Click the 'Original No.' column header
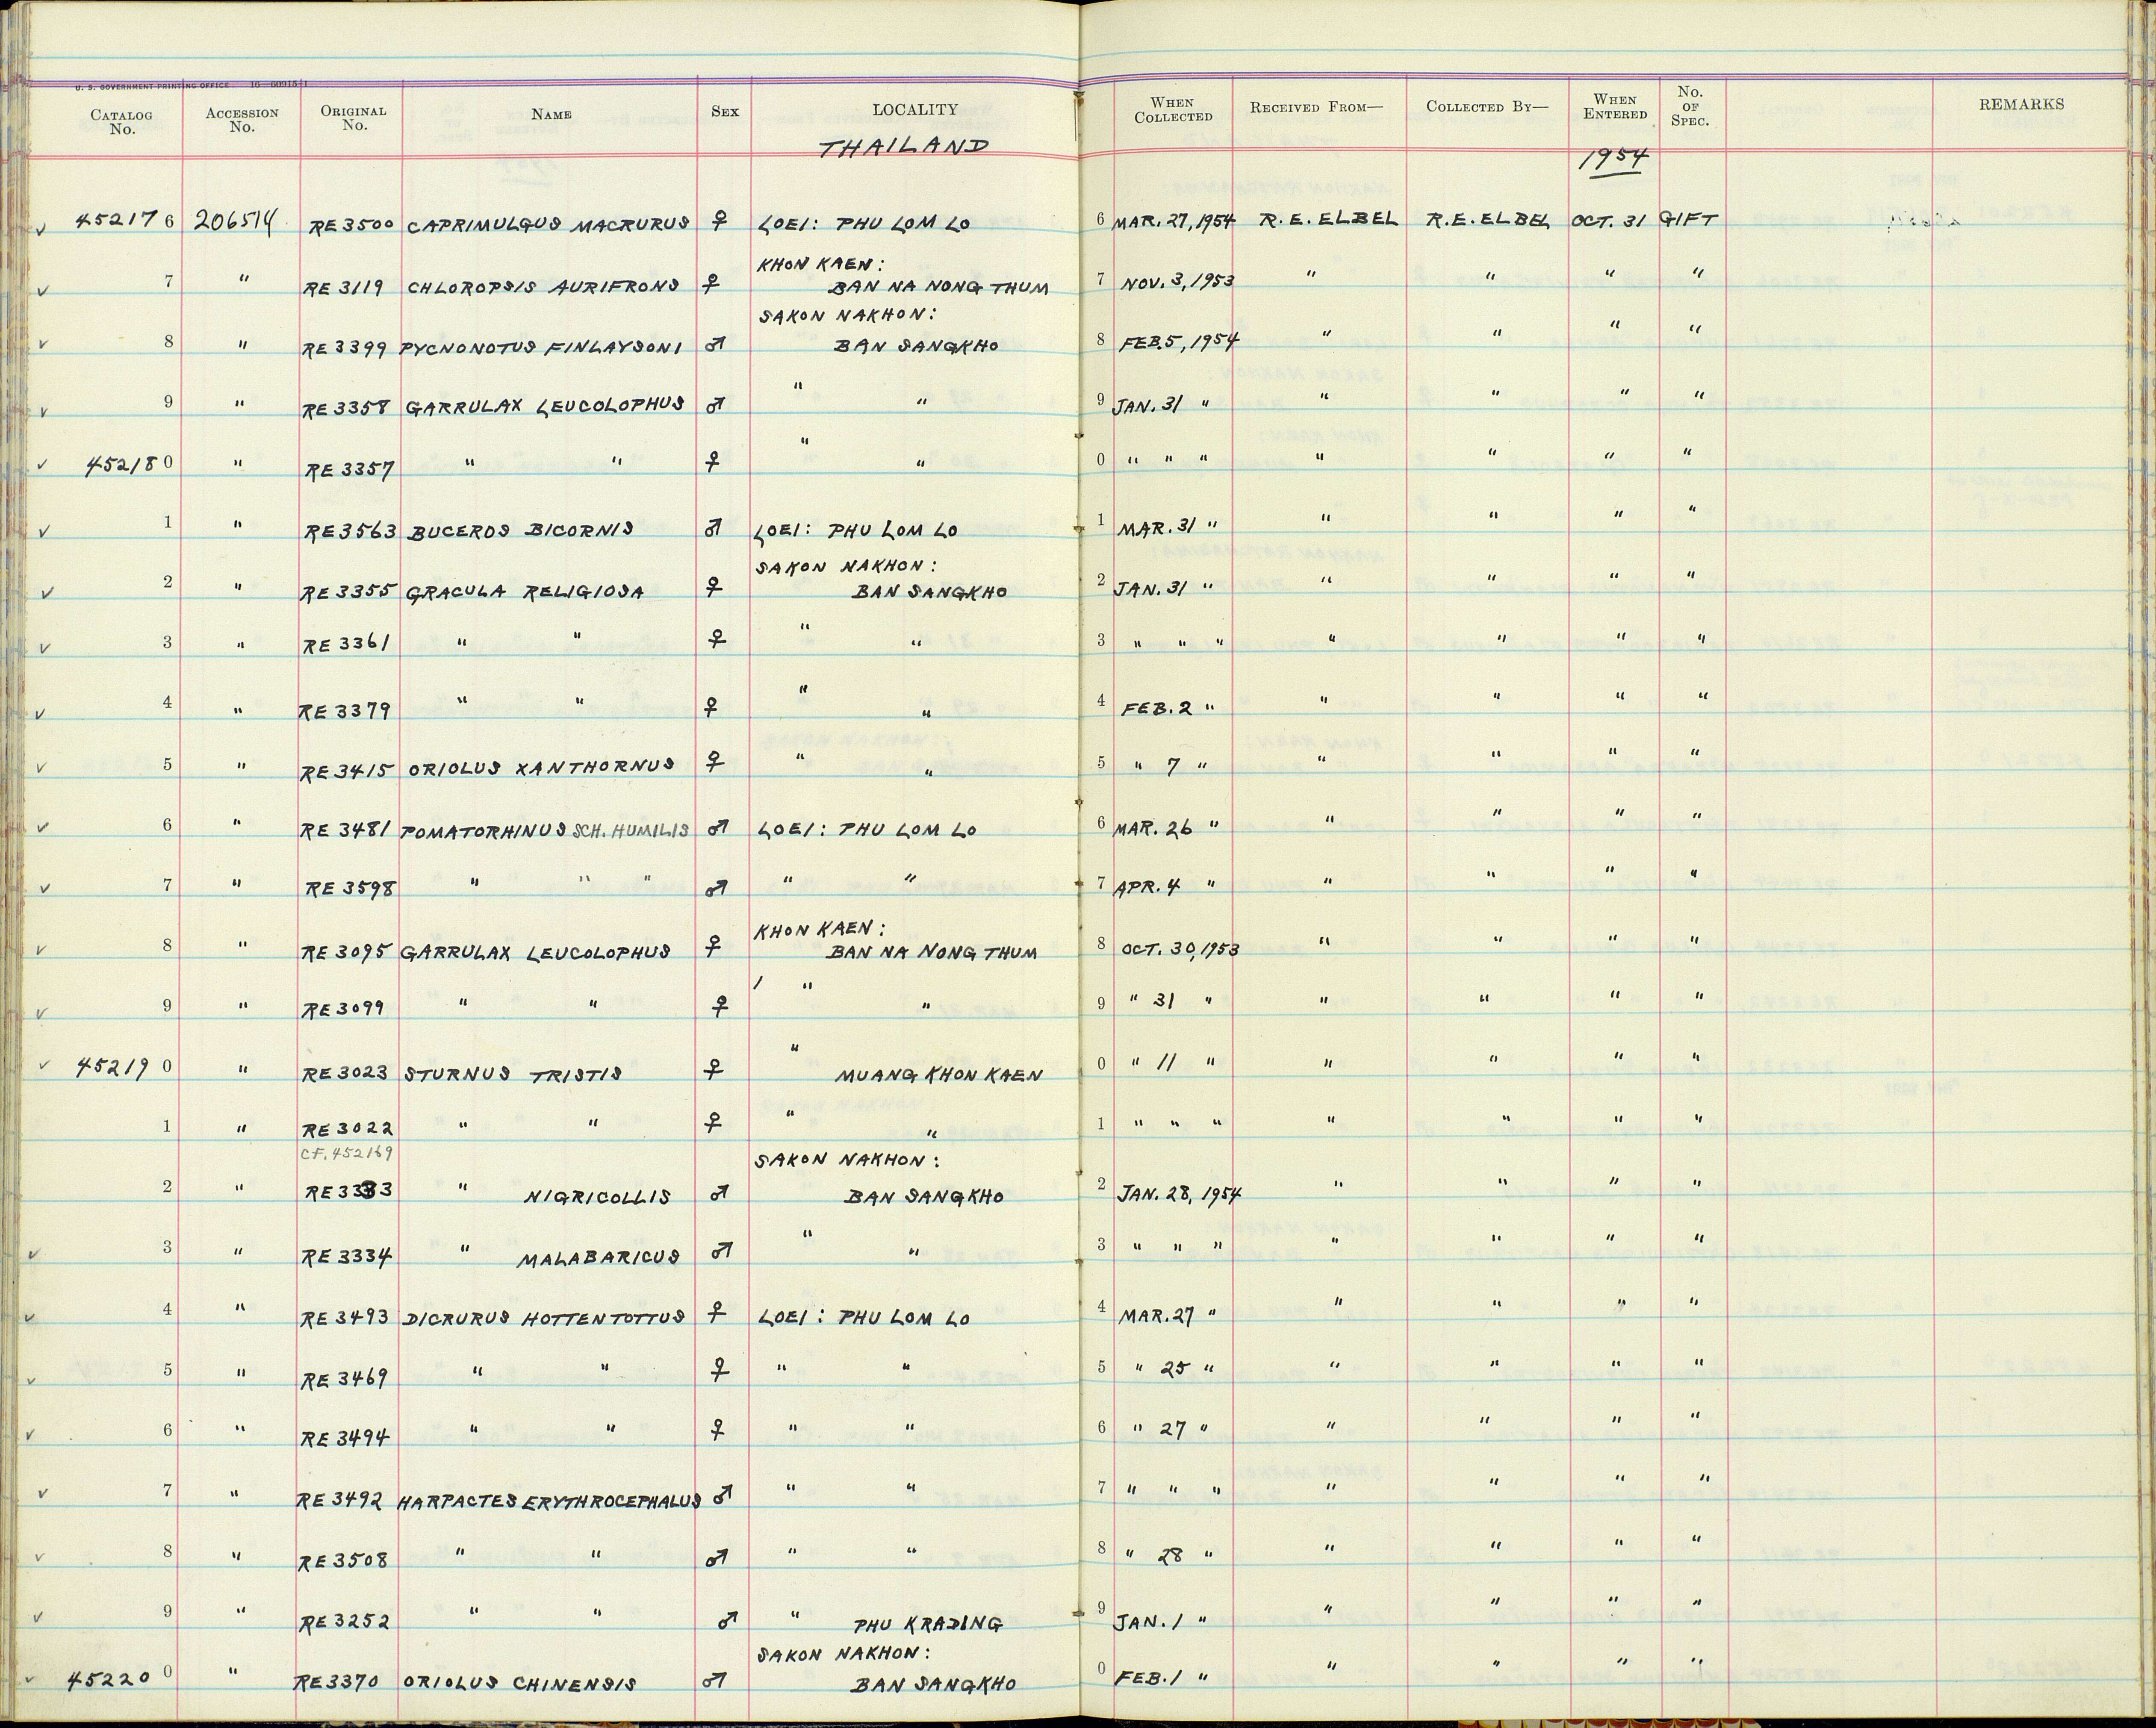 pos(353,119)
